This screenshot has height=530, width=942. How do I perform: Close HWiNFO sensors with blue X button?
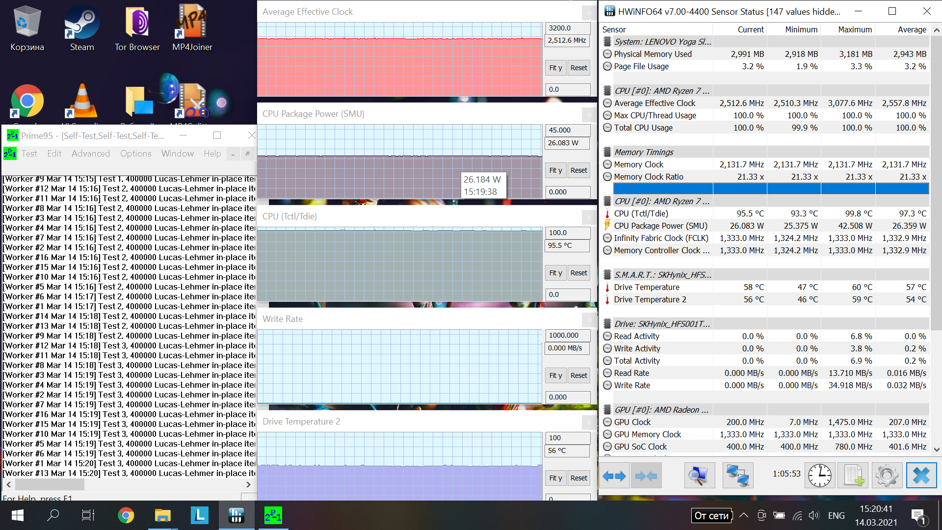coord(921,476)
